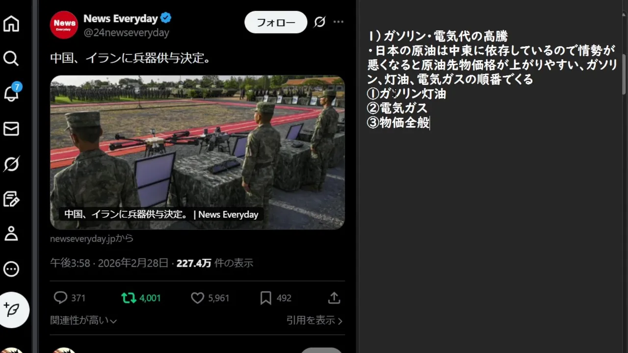Click the compose post feather button
Image resolution: width=628 pixels, height=353 pixels.
tap(14, 310)
